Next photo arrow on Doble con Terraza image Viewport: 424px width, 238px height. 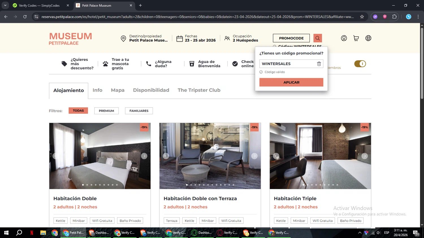click(x=254, y=156)
